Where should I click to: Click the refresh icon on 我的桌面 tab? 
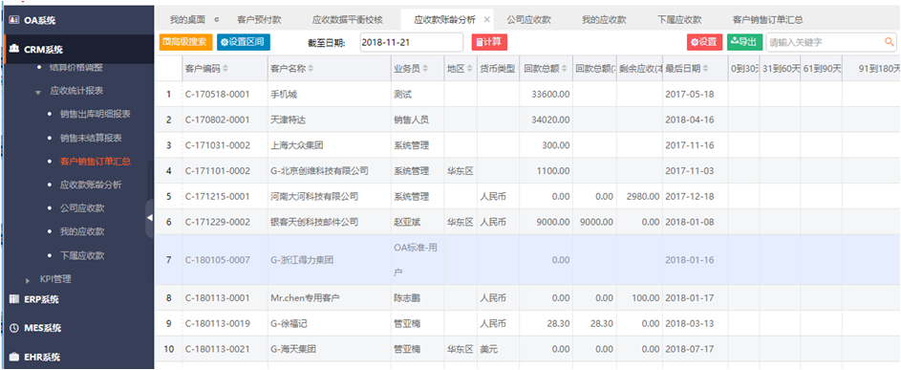click(216, 19)
